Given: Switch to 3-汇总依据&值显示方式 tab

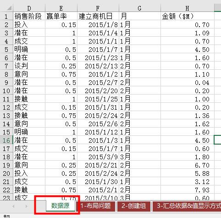Looking at the screenshot, I should pos(187,206).
